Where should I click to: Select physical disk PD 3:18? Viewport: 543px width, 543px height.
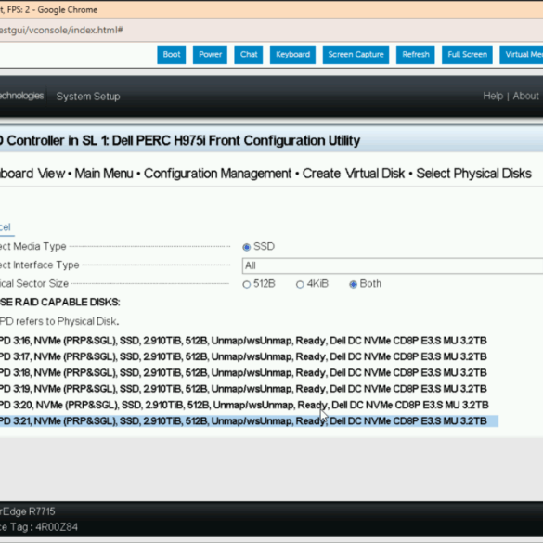click(243, 372)
